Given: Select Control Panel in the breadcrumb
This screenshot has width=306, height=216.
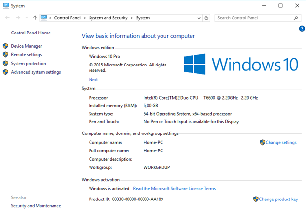Looking at the screenshot, I should click(x=67, y=18).
